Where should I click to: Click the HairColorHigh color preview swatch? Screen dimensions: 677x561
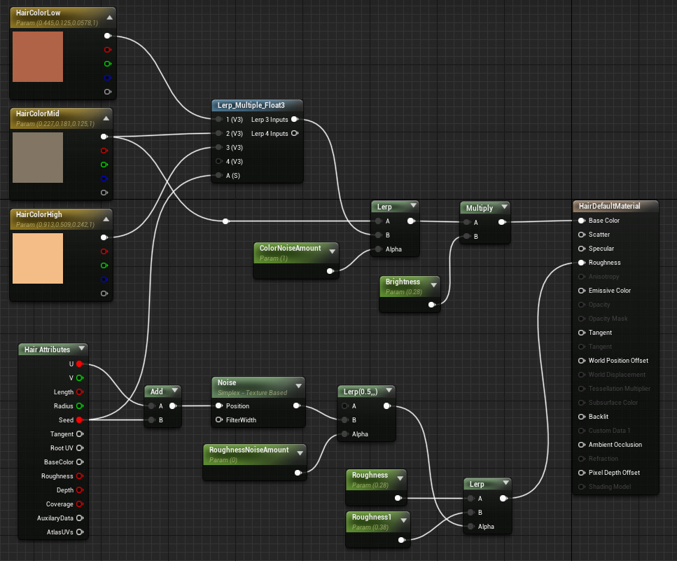[38, 258]
